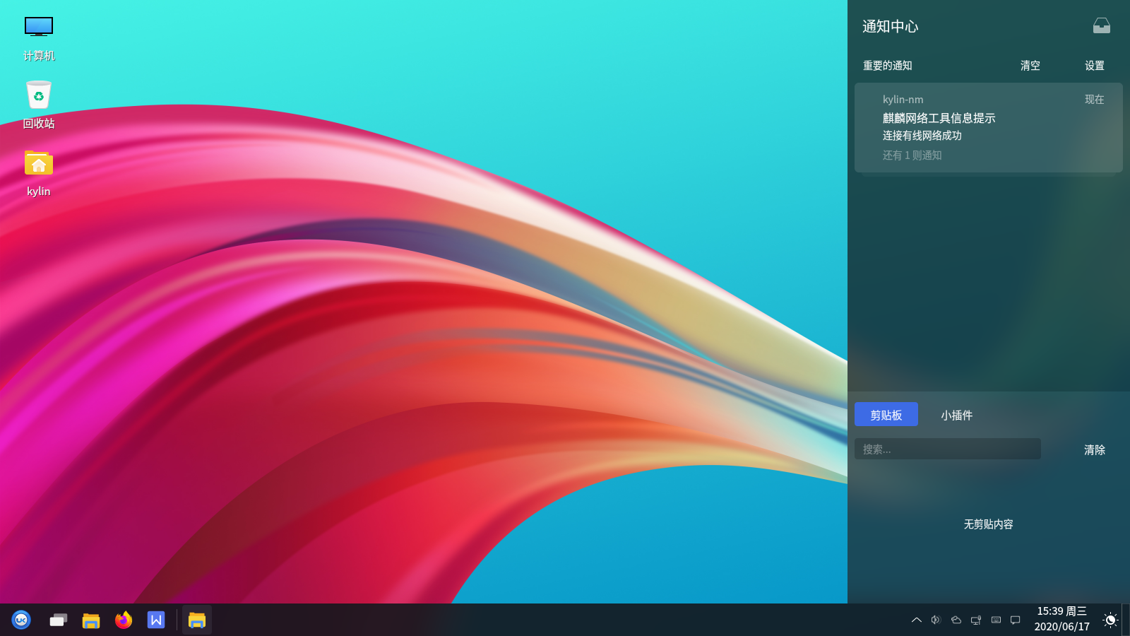Click the on-screen keyboard tray icon
The image size is (1130, 636).
[996, 620]
